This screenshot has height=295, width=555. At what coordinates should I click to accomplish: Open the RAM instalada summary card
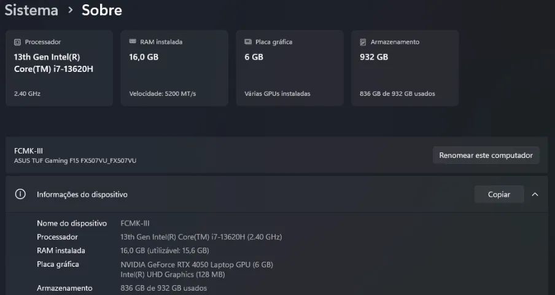click(x=174, y=68)
